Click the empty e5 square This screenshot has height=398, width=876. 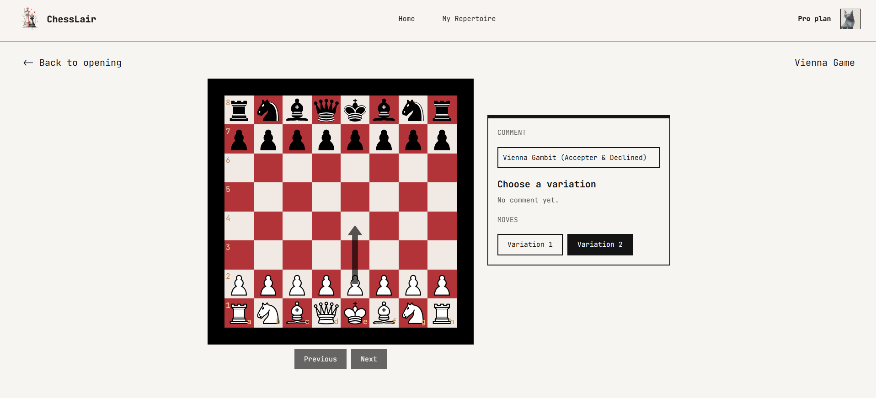point(355,197)
